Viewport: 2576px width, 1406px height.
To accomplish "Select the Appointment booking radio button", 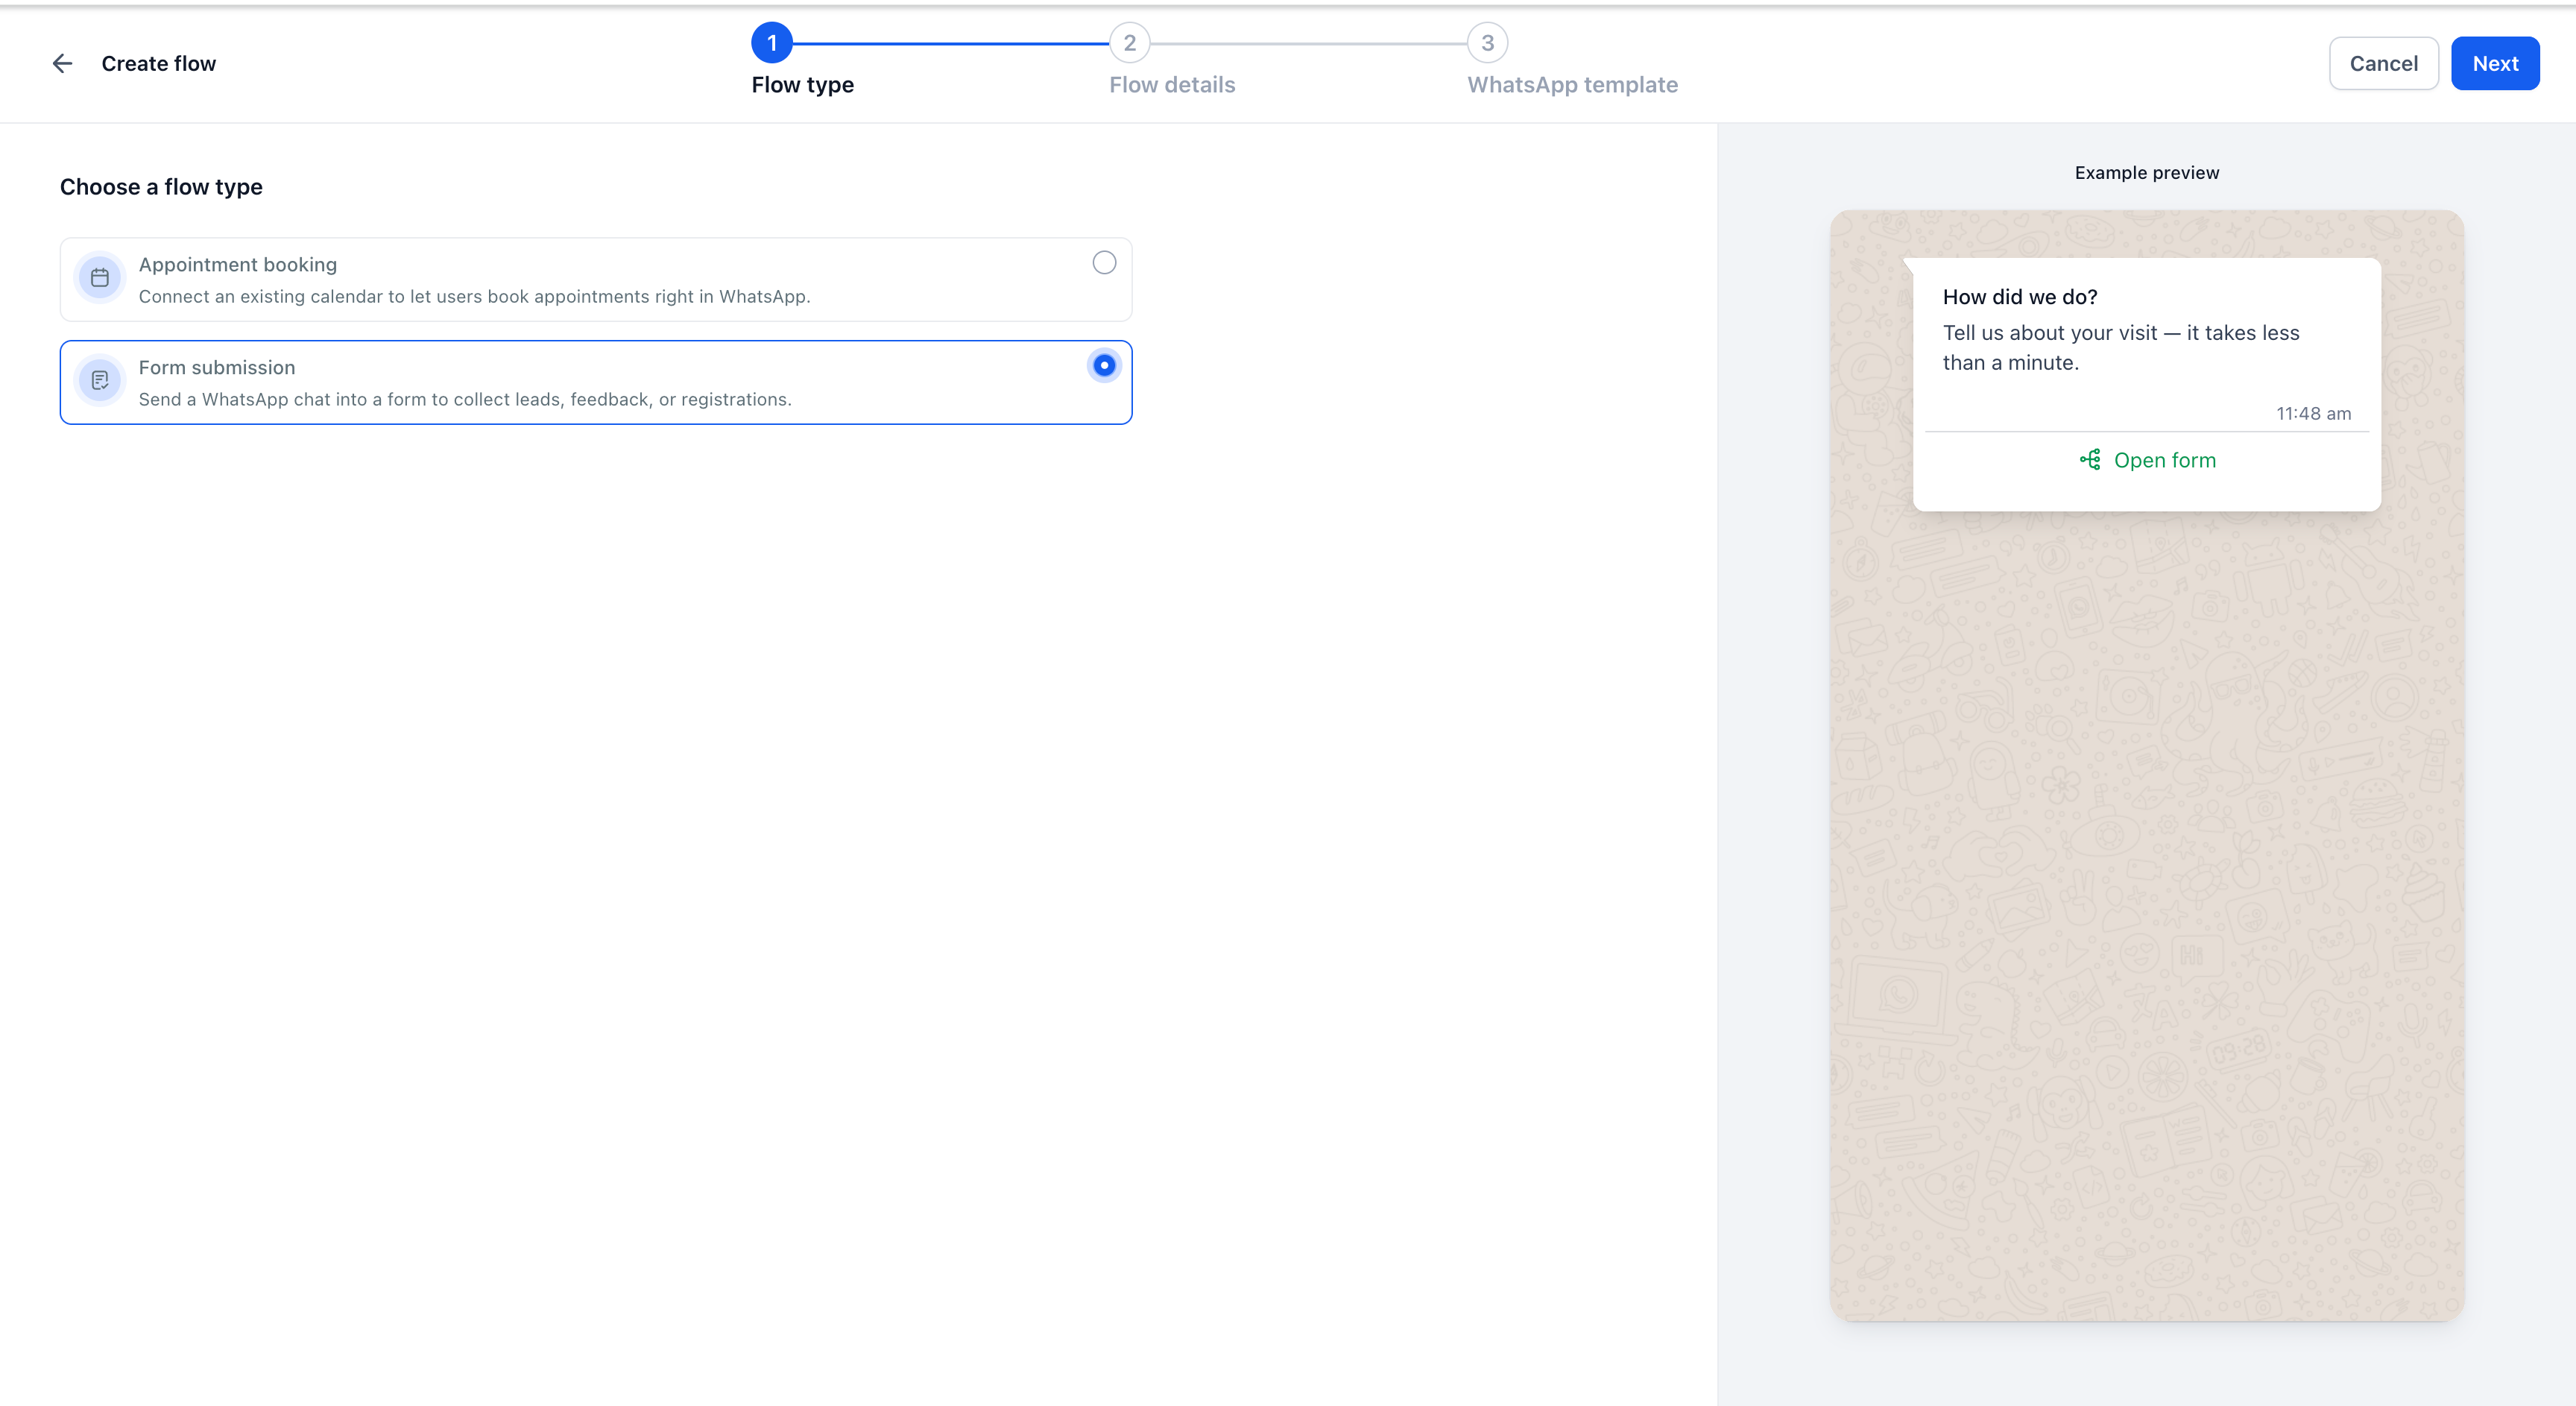I will point(1104,263).
